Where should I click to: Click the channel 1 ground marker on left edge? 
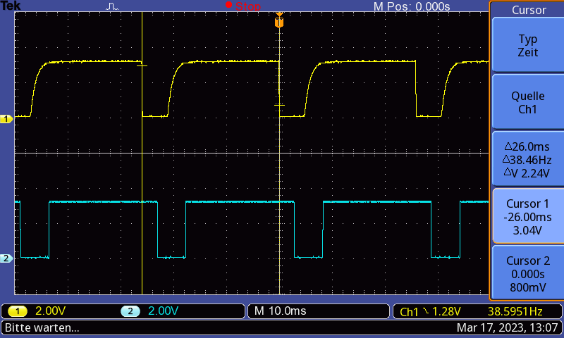[x=6, y=119]
